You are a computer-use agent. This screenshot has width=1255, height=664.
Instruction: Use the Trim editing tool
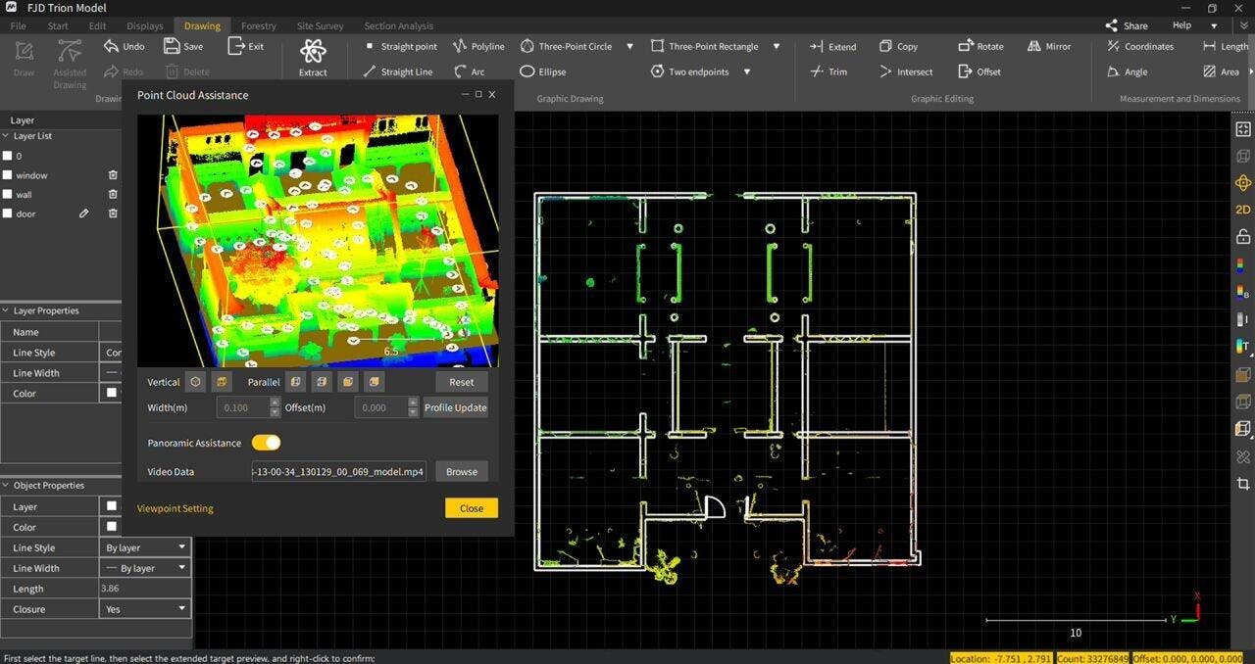[x=828, y=71]
